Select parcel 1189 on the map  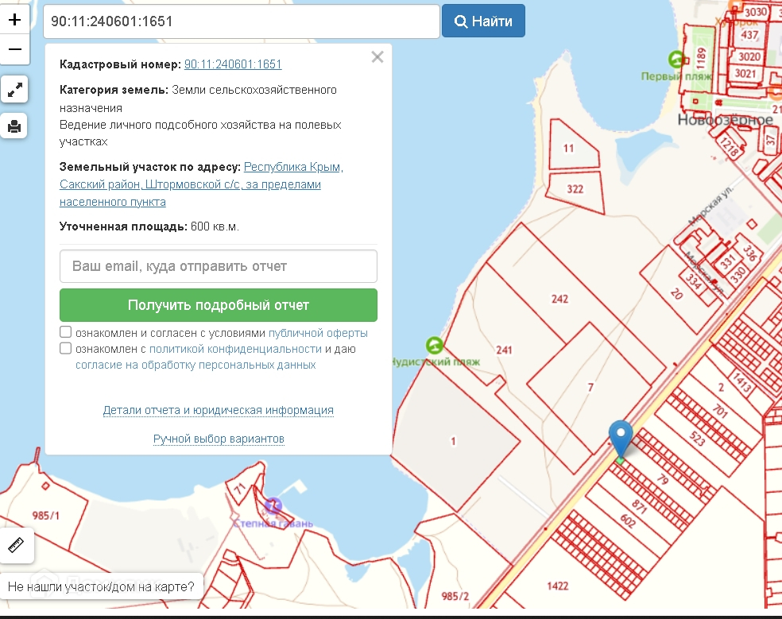[701, 58]
